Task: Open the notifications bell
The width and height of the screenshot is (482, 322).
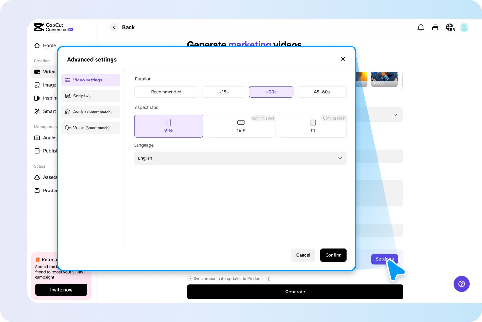Action: click(421, 28)
